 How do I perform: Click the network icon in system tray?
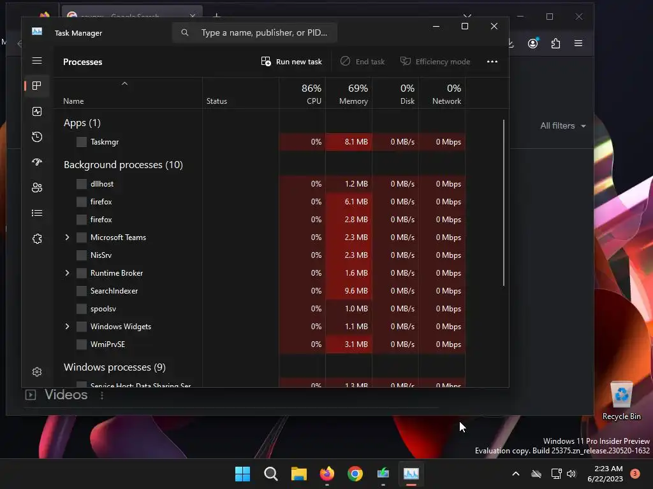point(556,474)
